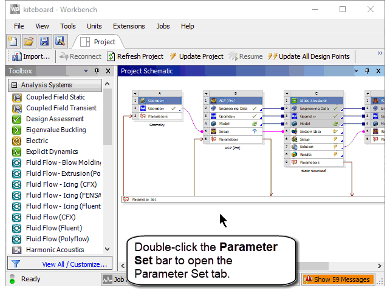This screenshot has width=390, height=291.
Task: Click the schematic horizontal scroll right arrow
Action: coord(380,266)
